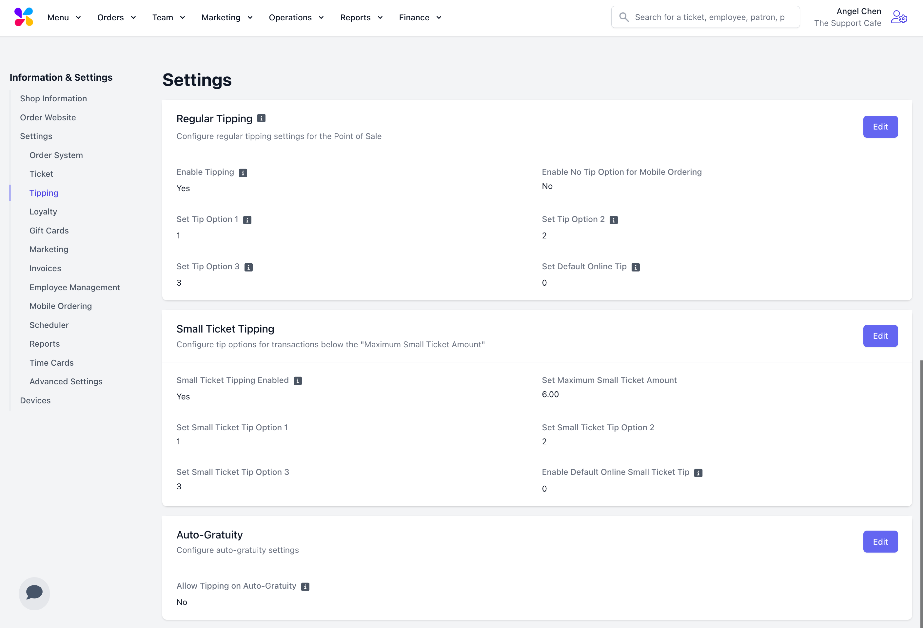Expand the Menu dropdown in the navbar
The width and height of the screenshot is (923, 628).
tap(64, 17)
